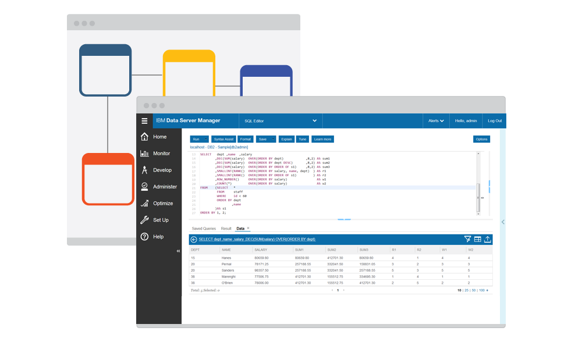Screen dimensions: 582x349
Task: Select Help in the sidebar
Action: (158, 237)
